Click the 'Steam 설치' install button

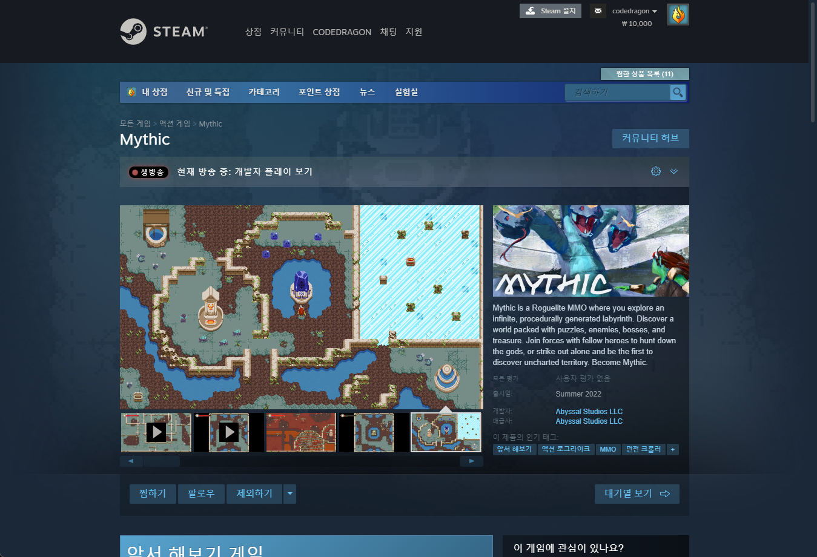(x=551, y=11)
